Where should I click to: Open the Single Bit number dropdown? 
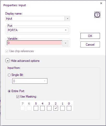coord(30,81)
